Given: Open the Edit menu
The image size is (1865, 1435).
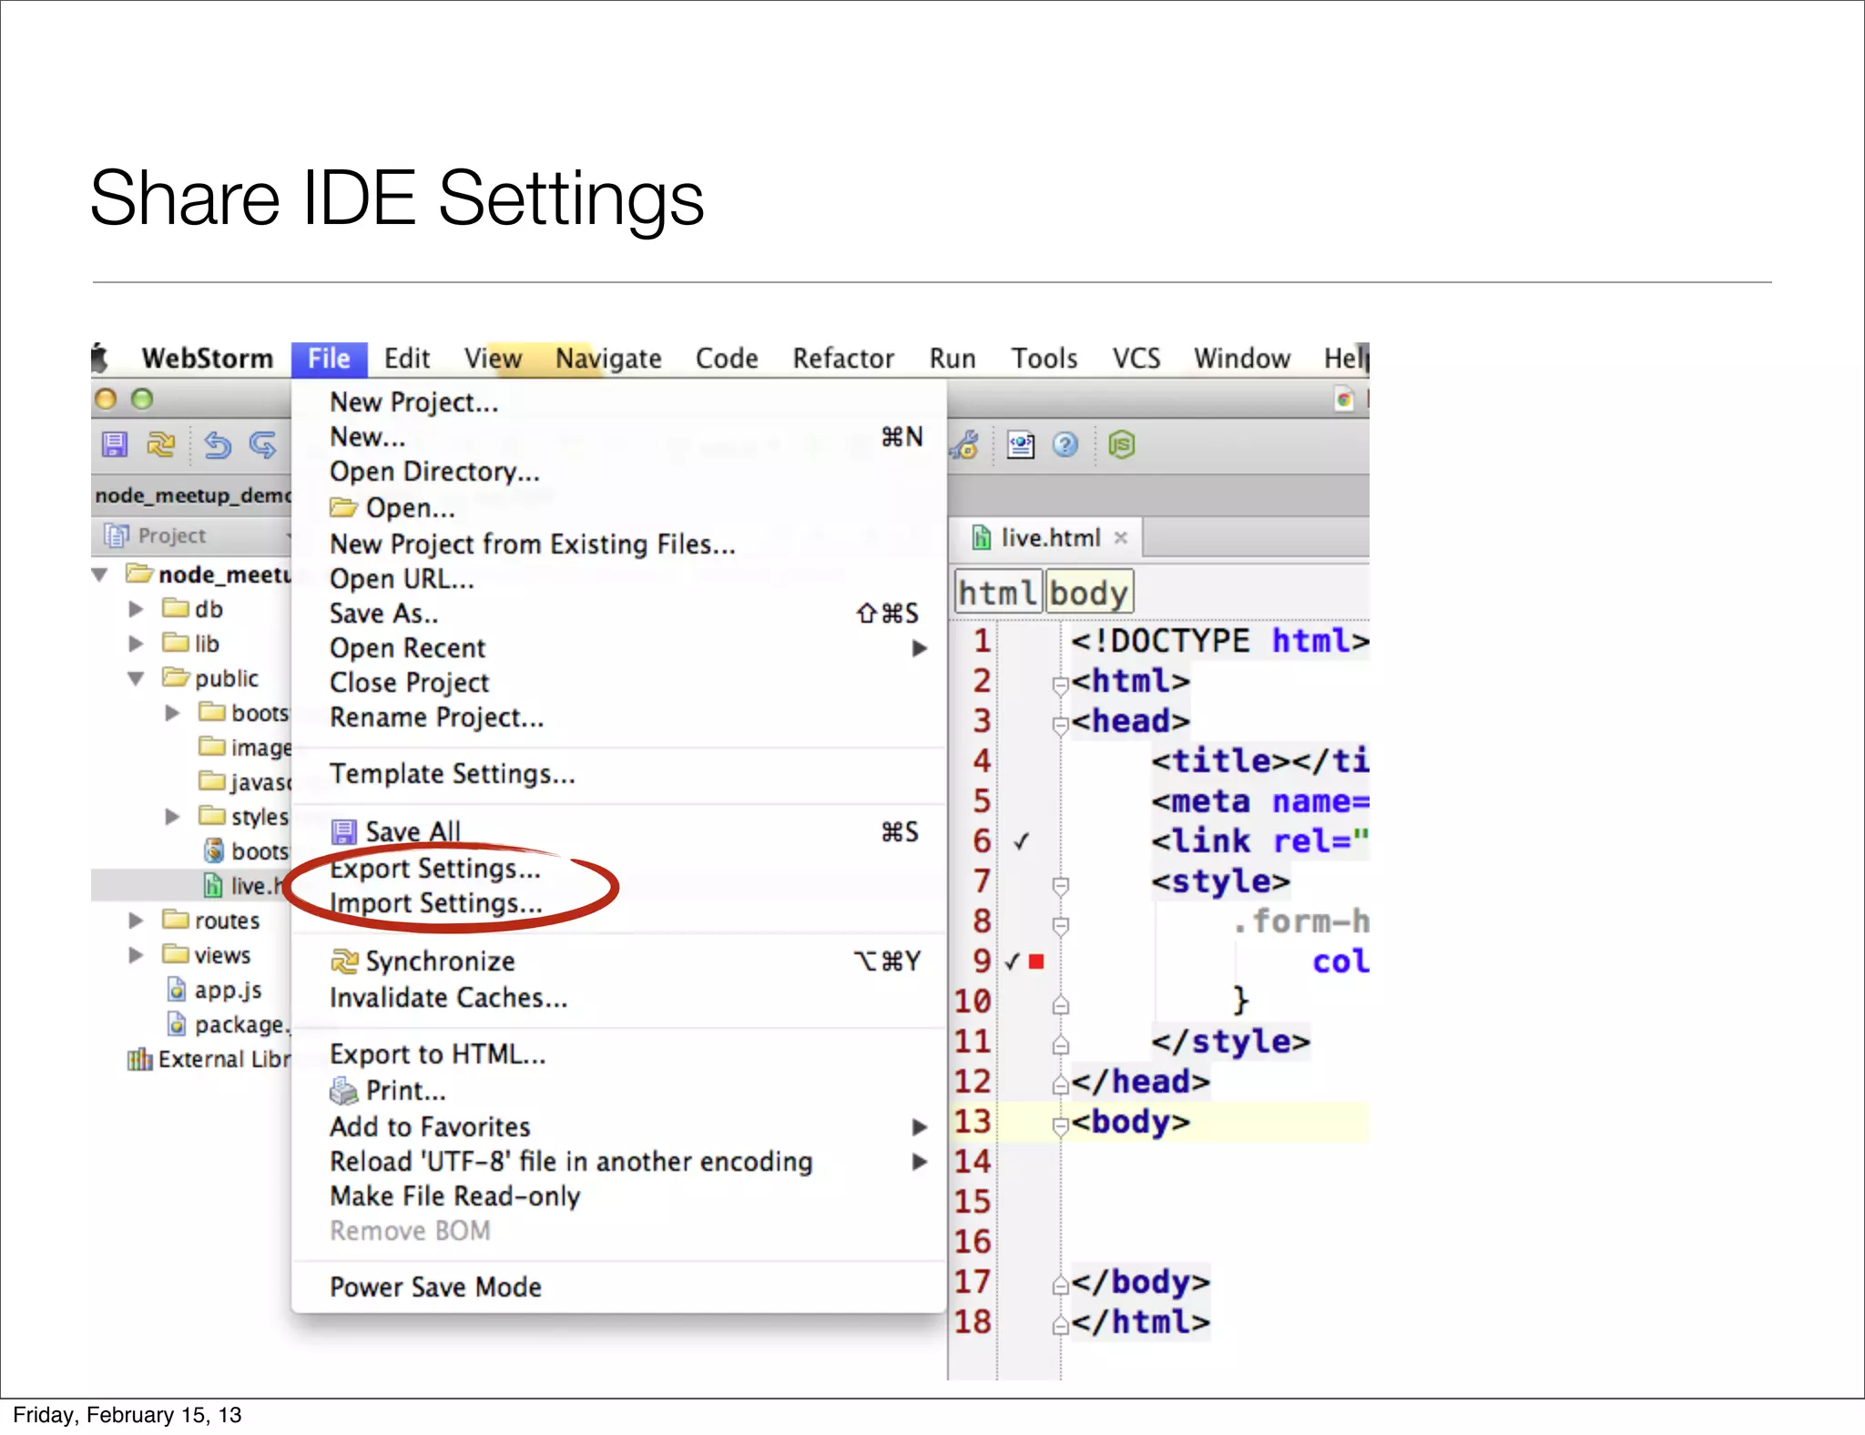Looking at the screenshot, I should click(406, 359).
